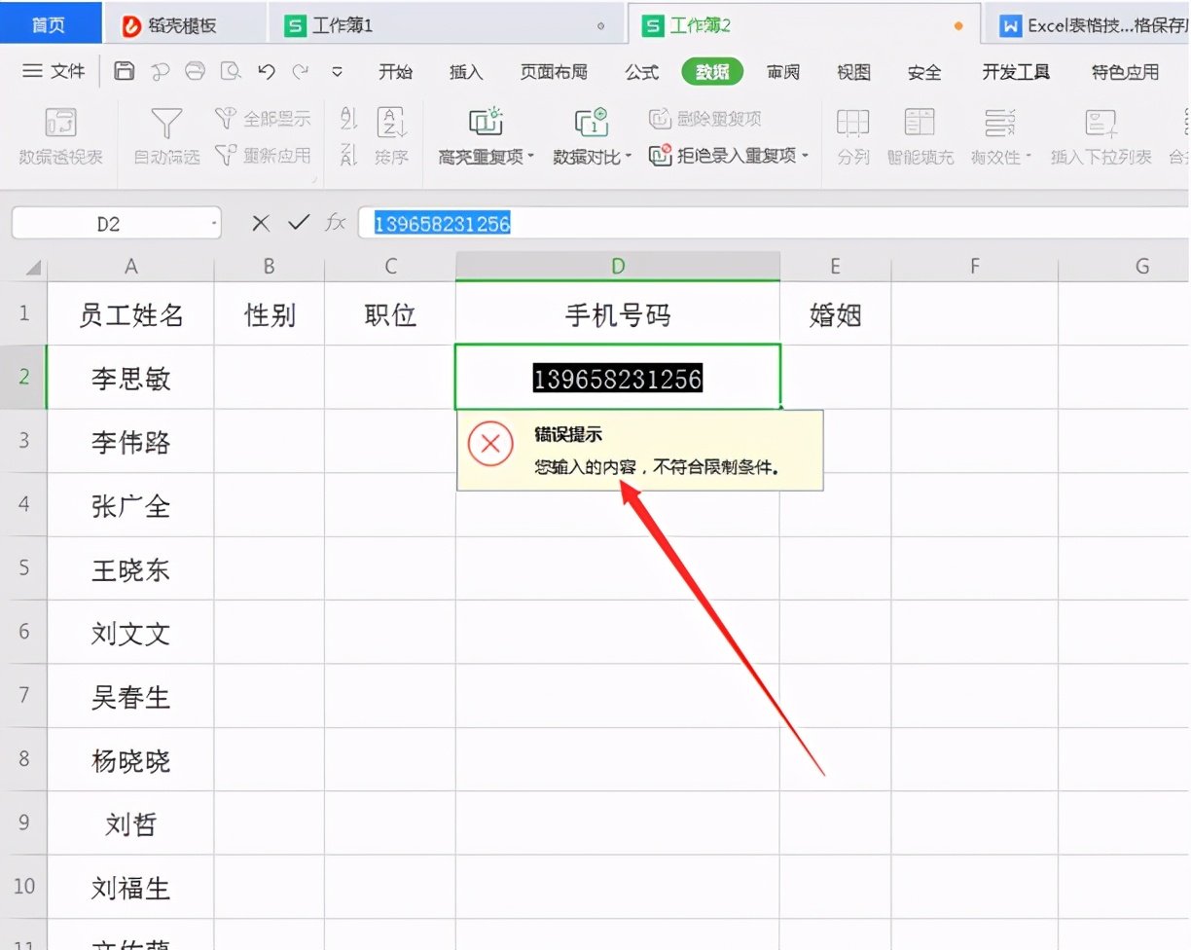Image resolution: width=1191 pixels, height=950 pixels.
Task: Click the Sort ascending A-Z icon
Action: pos(349,119)
